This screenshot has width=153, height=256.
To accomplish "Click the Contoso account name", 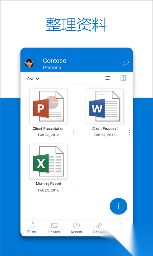I will coord(55,61).
